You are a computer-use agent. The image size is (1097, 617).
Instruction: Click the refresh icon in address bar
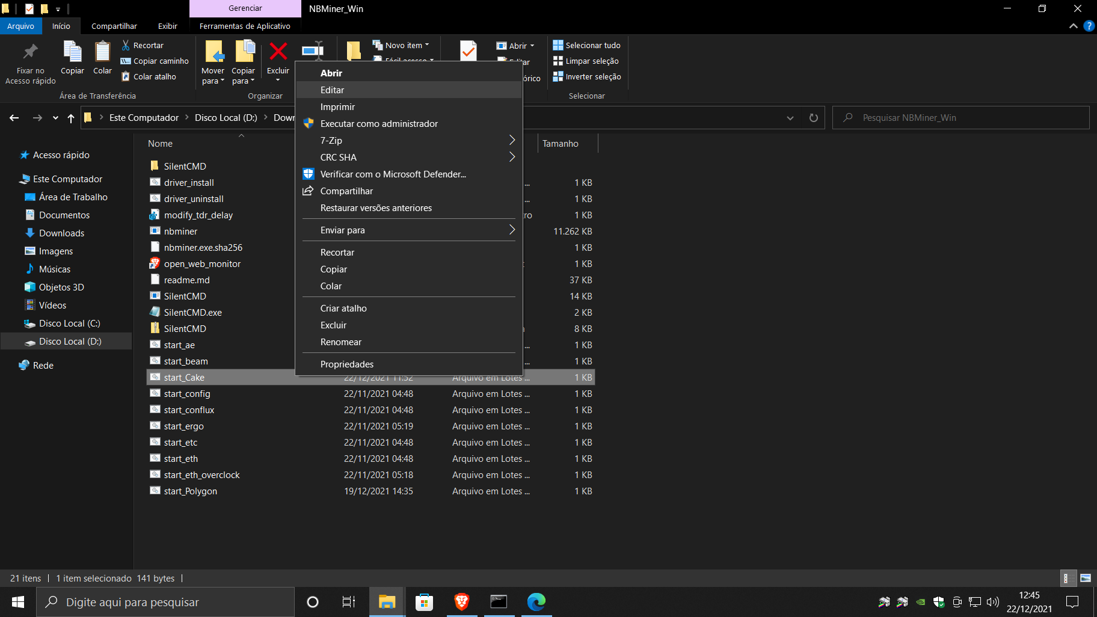point(813,118)
